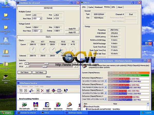Open Reference Chipset/Memory 2 dropdown
Image resolution: width=154 pixels, height=115 pixels.
click(x=105, y=87)
